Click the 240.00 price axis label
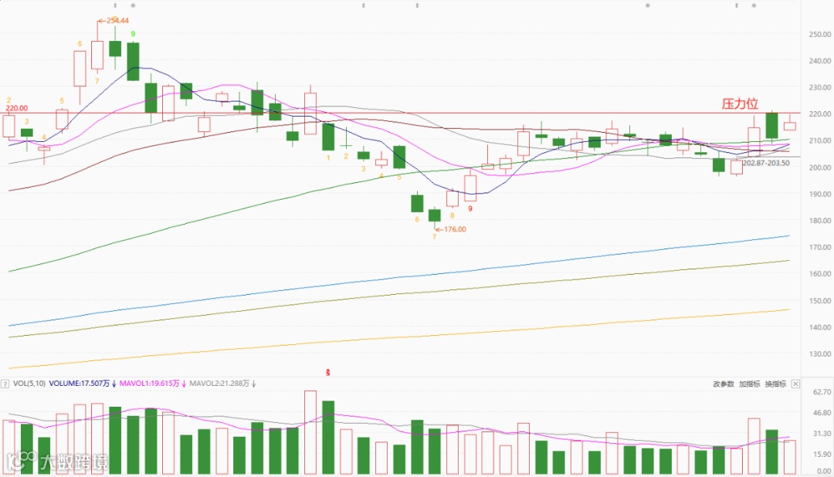Viewport: 834px width, 477px height. [819, 61]
